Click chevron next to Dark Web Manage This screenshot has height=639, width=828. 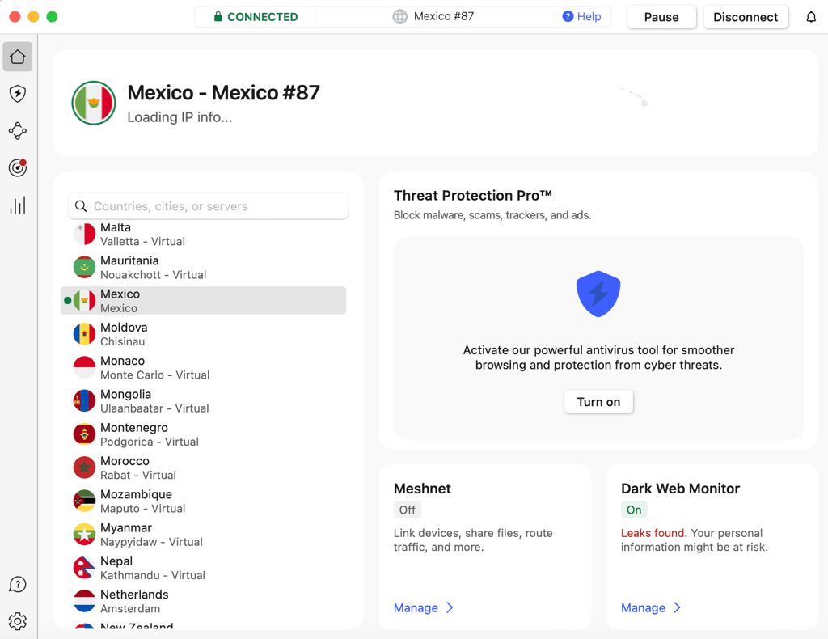[x=677, y=607]
